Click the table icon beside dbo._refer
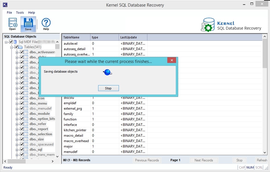The width and height of the screenshot is (270, 172). (26, 124)
